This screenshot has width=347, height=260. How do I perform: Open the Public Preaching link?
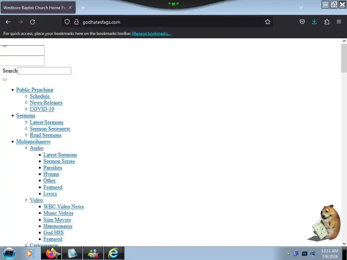point(35,90)
